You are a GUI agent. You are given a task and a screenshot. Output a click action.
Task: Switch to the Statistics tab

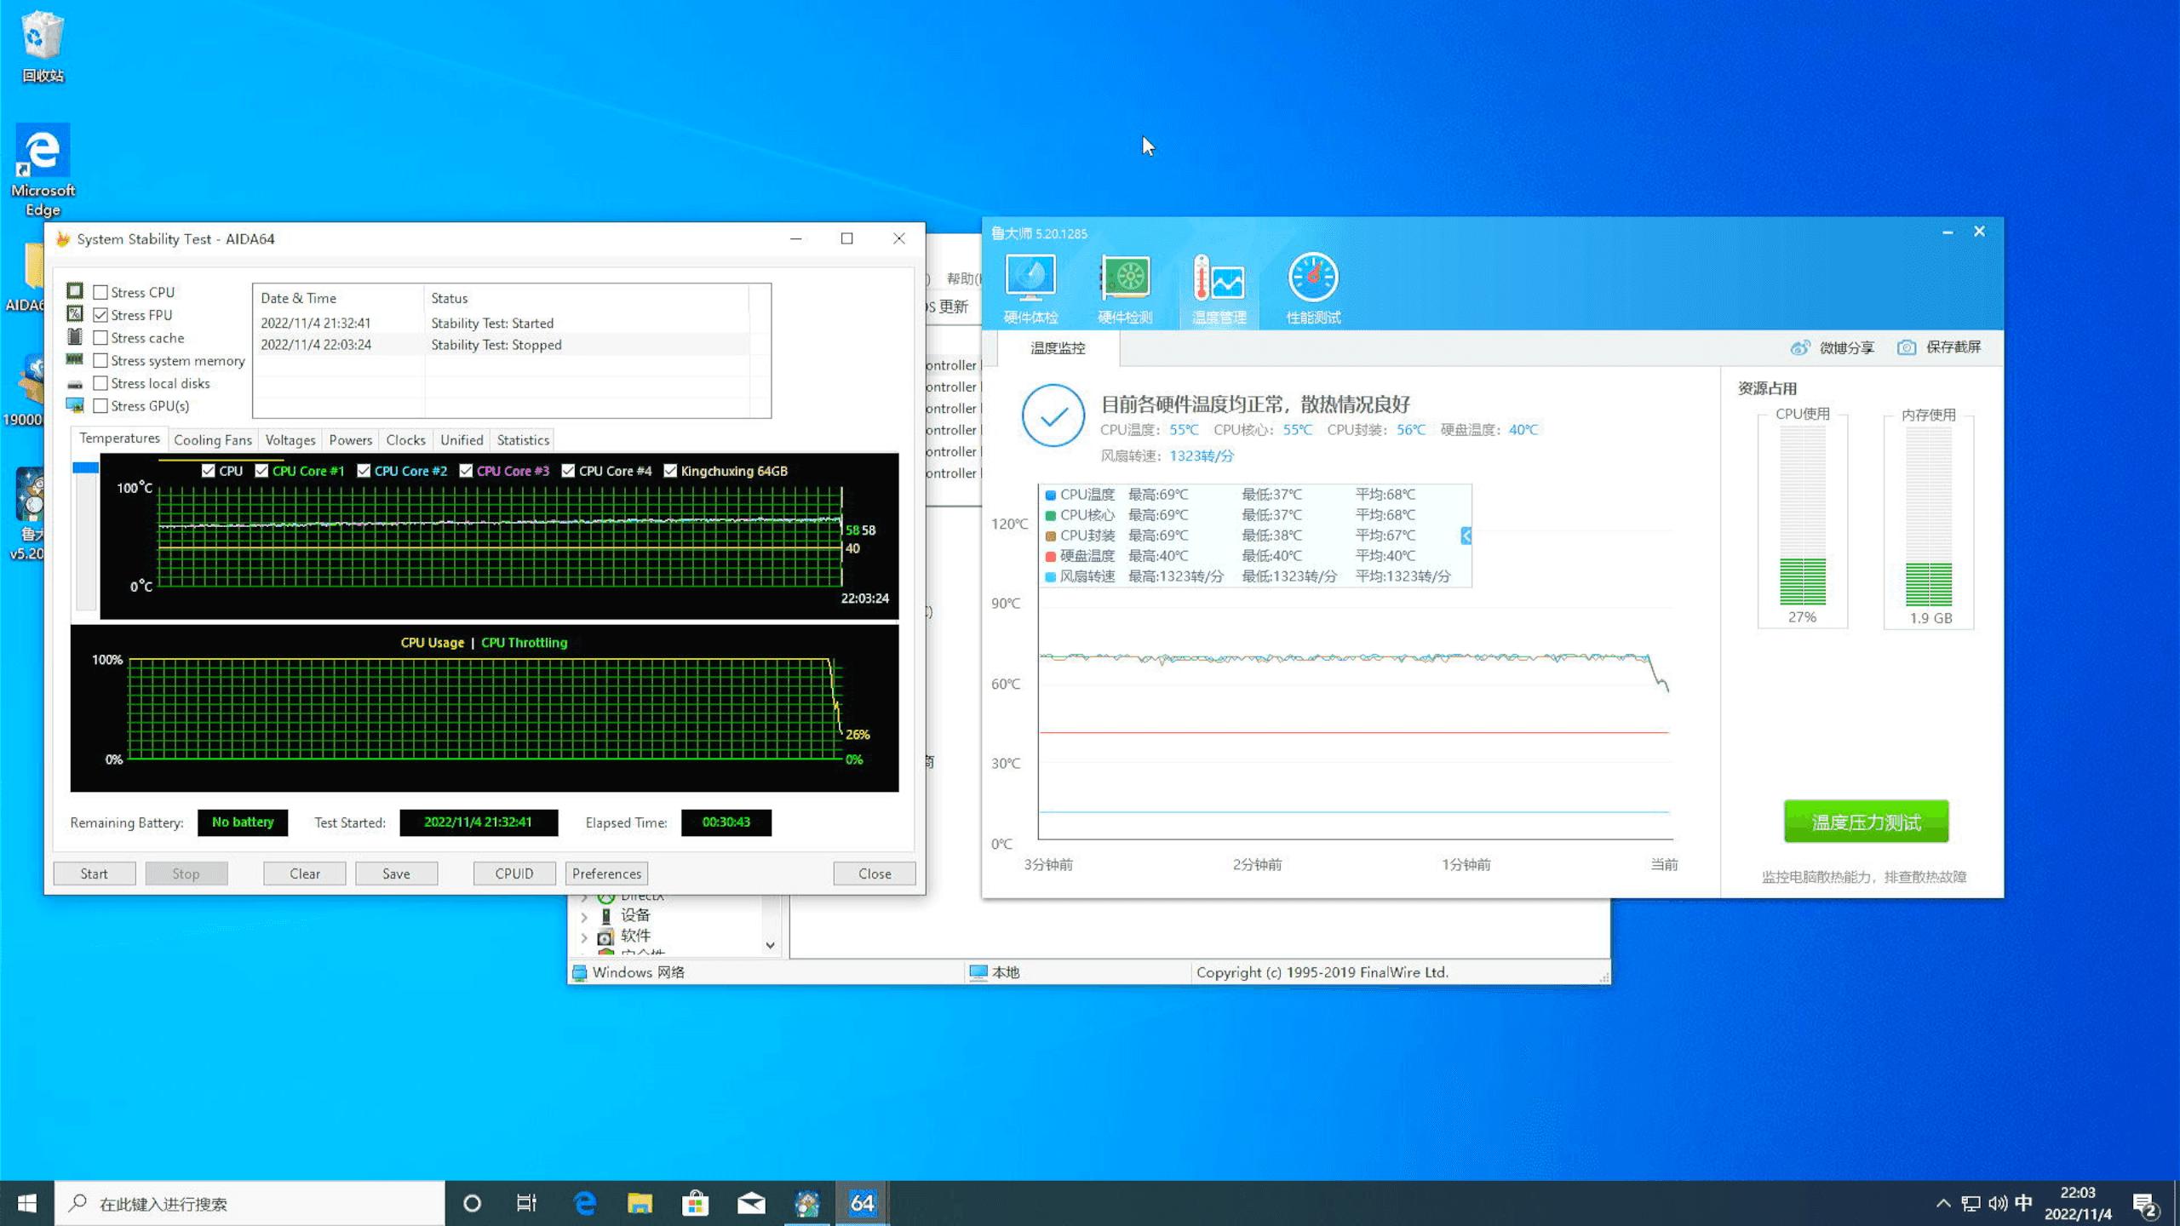pyautogui.click(x=523, y=440)
